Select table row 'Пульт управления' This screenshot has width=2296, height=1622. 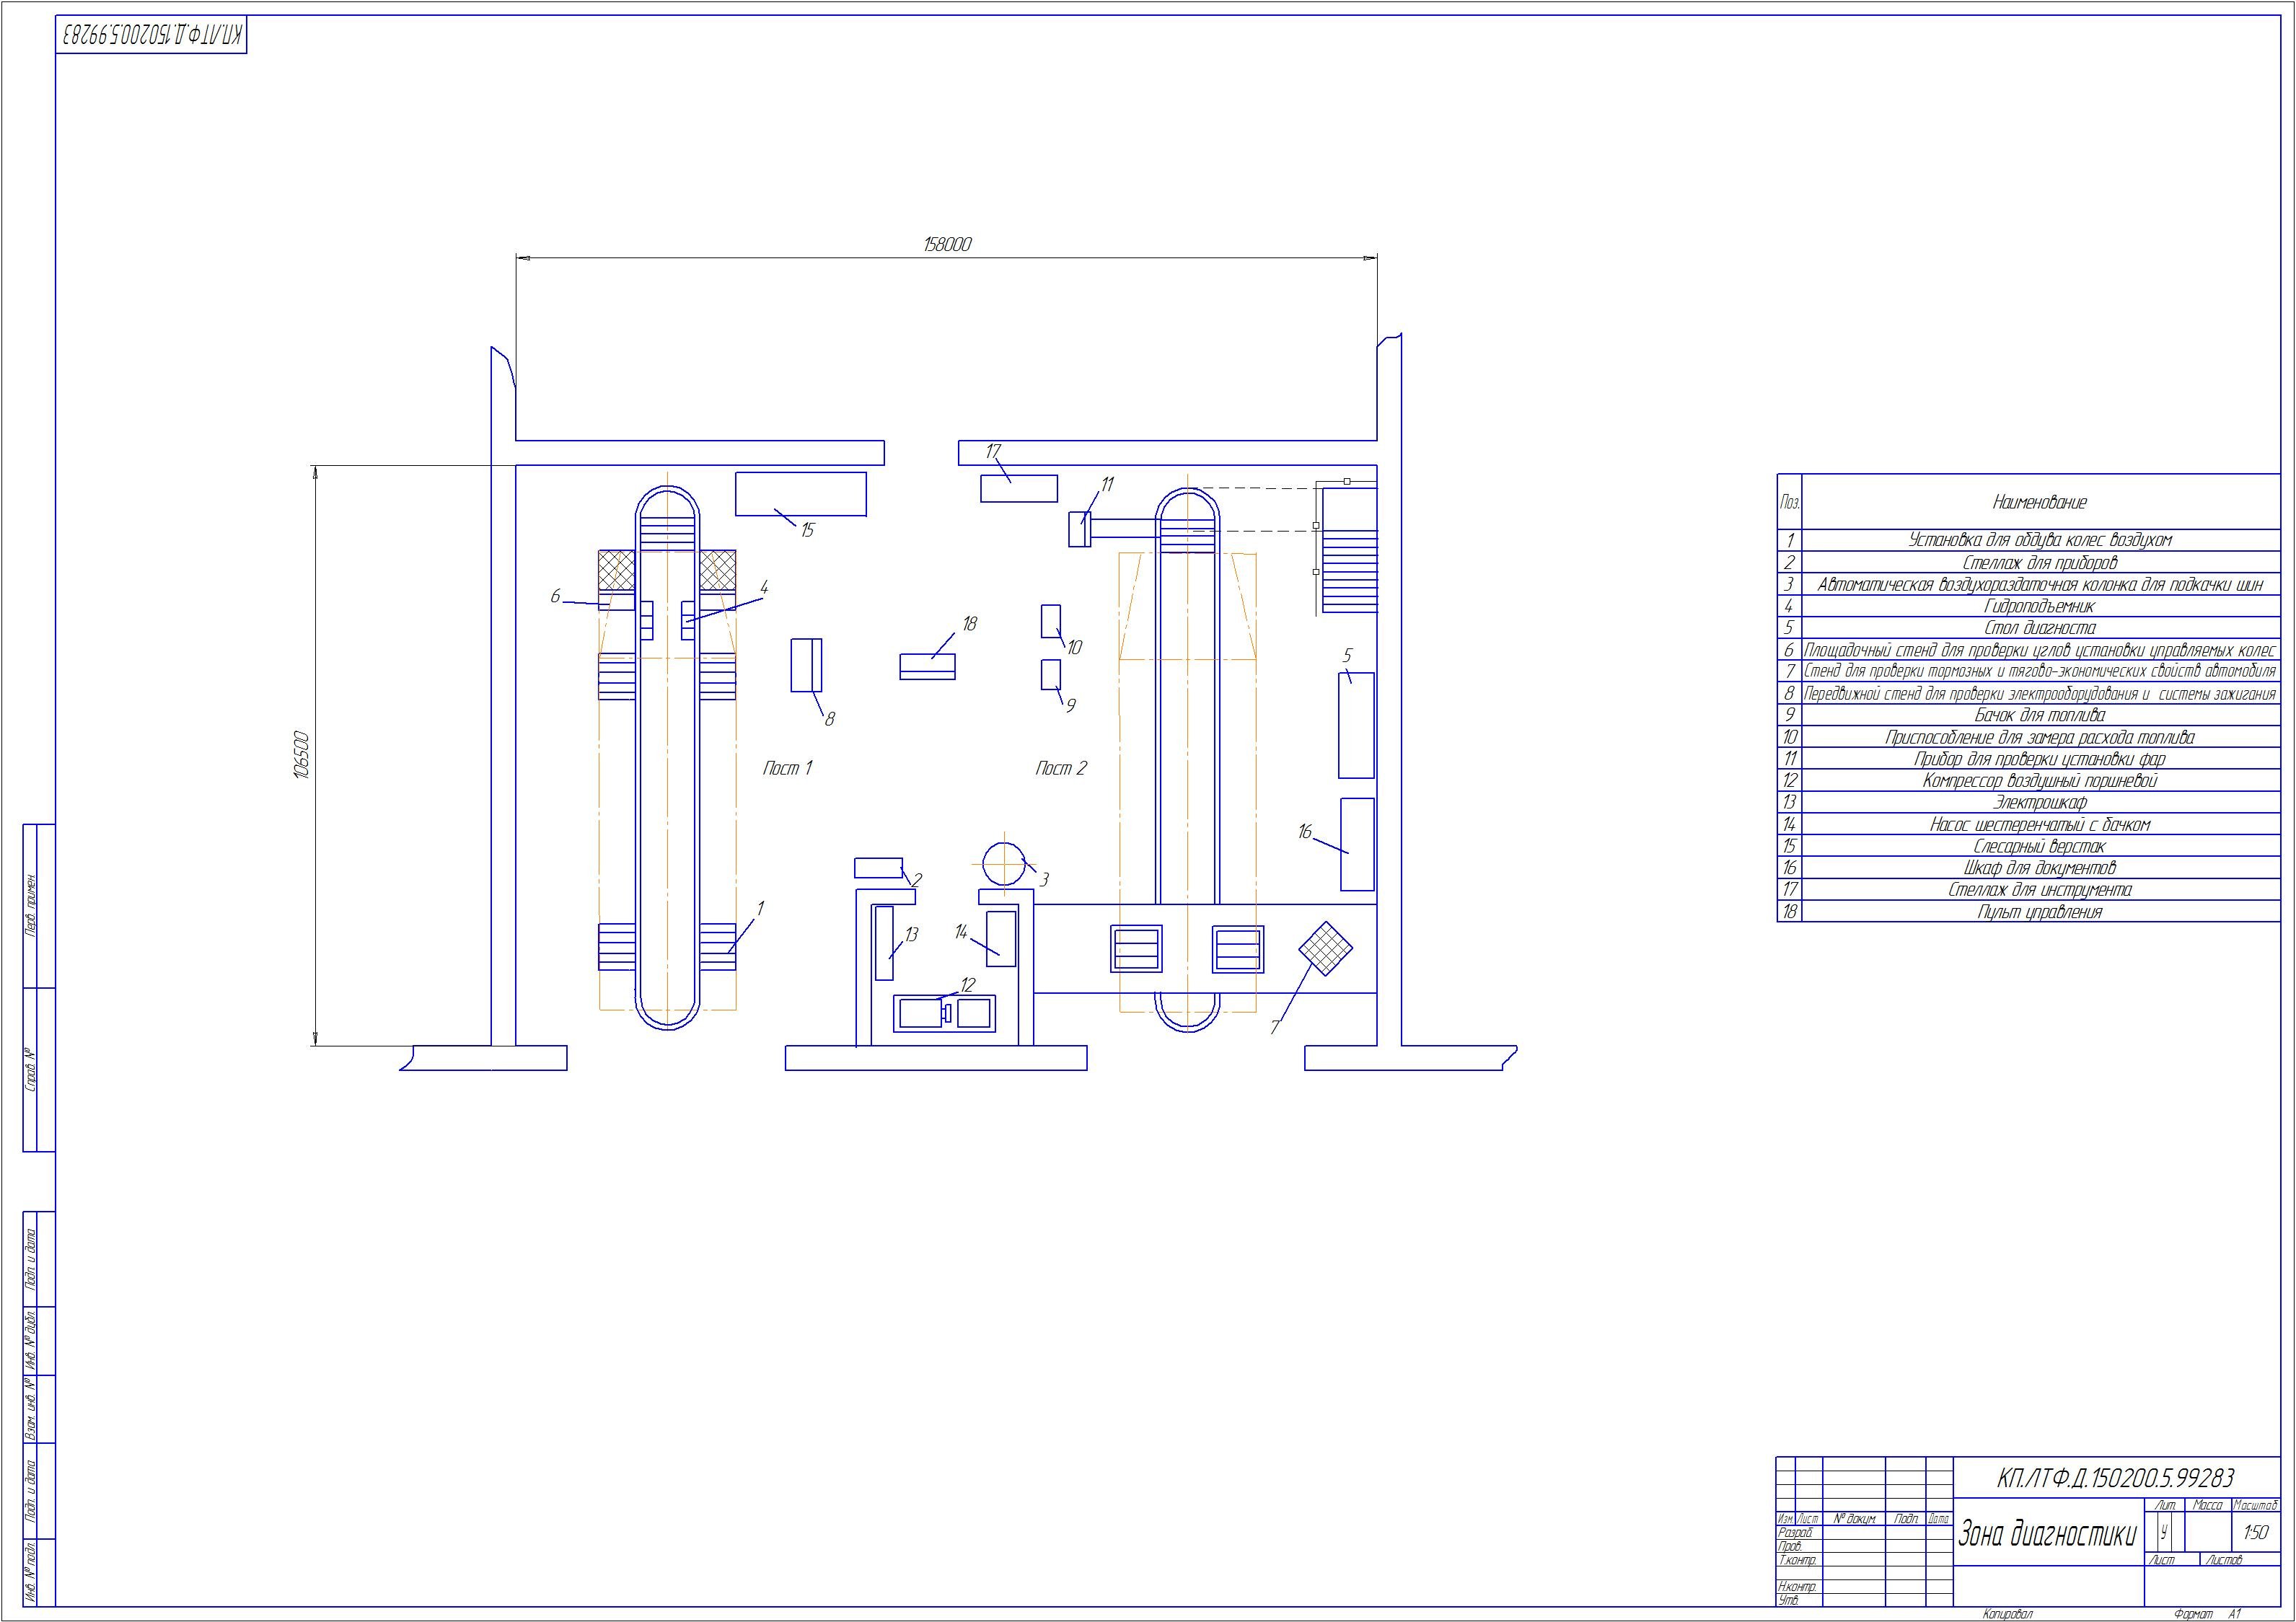pos(2039,912)
